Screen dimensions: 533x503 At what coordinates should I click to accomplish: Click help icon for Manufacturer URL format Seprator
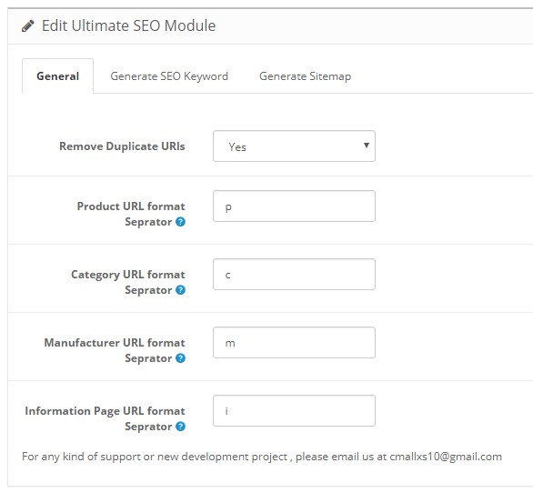[180, 358]
